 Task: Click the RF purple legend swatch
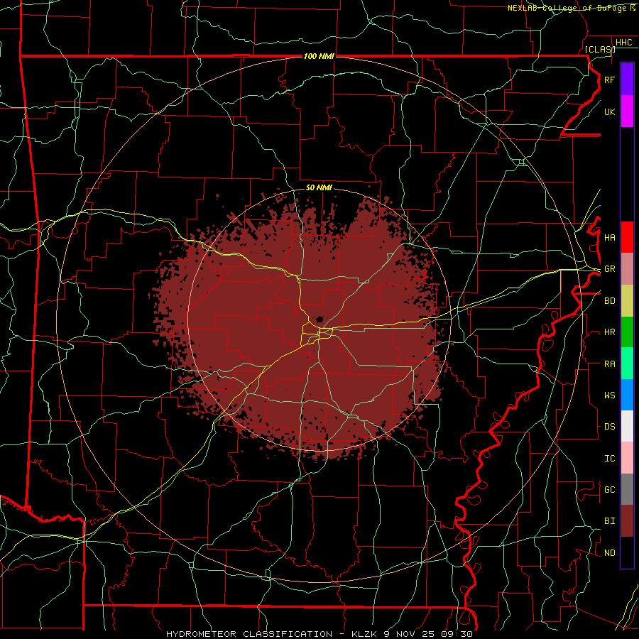627,80
